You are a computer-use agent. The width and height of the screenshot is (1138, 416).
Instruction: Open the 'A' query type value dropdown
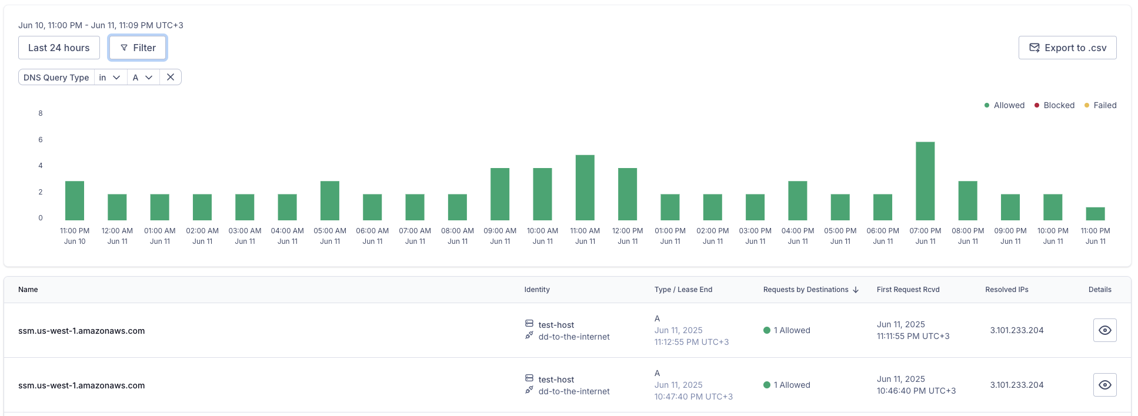tap(143, 78)
